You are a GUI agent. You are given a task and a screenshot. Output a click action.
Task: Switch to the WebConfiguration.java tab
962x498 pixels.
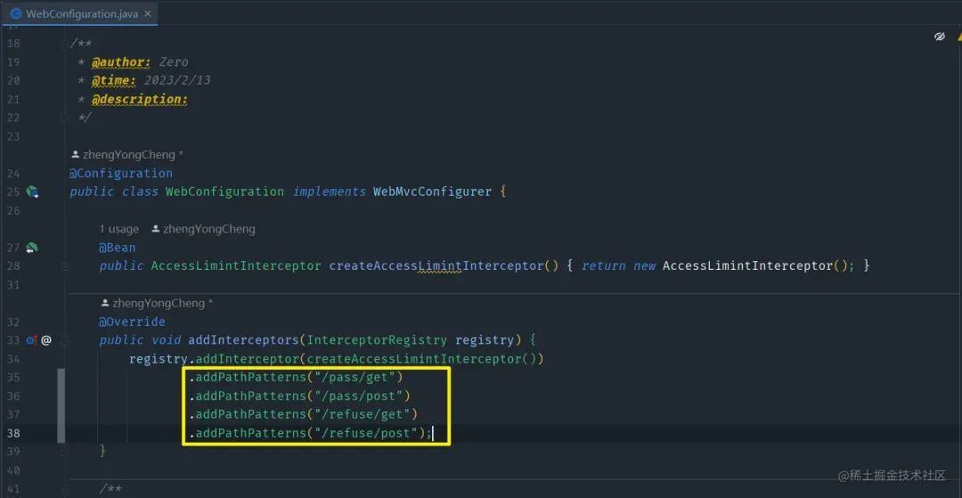(79, 12)
